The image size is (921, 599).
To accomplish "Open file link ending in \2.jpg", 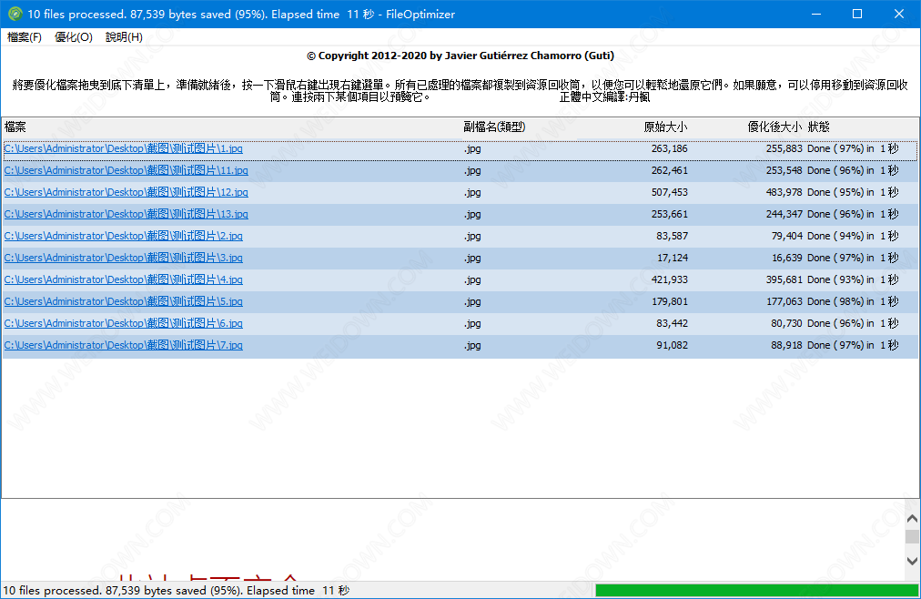I will click(x=124, y=236).
